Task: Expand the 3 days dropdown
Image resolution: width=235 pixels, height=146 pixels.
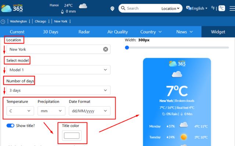Action: point(58,90)
